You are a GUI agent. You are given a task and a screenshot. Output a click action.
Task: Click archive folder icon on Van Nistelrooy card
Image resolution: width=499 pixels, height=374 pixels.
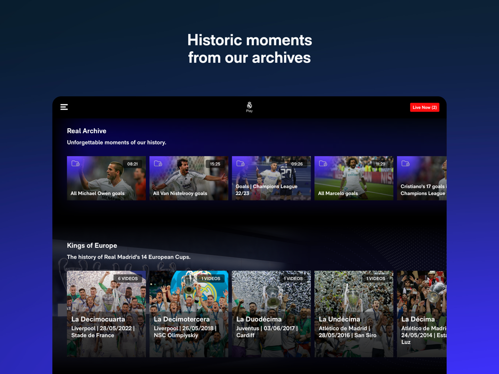158,164
